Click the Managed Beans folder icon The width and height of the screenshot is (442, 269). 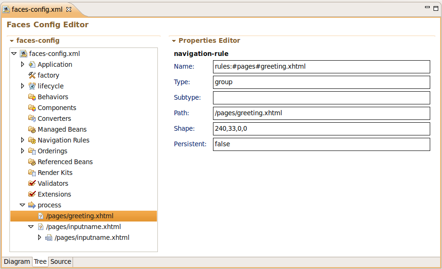[x=32, y=129]
